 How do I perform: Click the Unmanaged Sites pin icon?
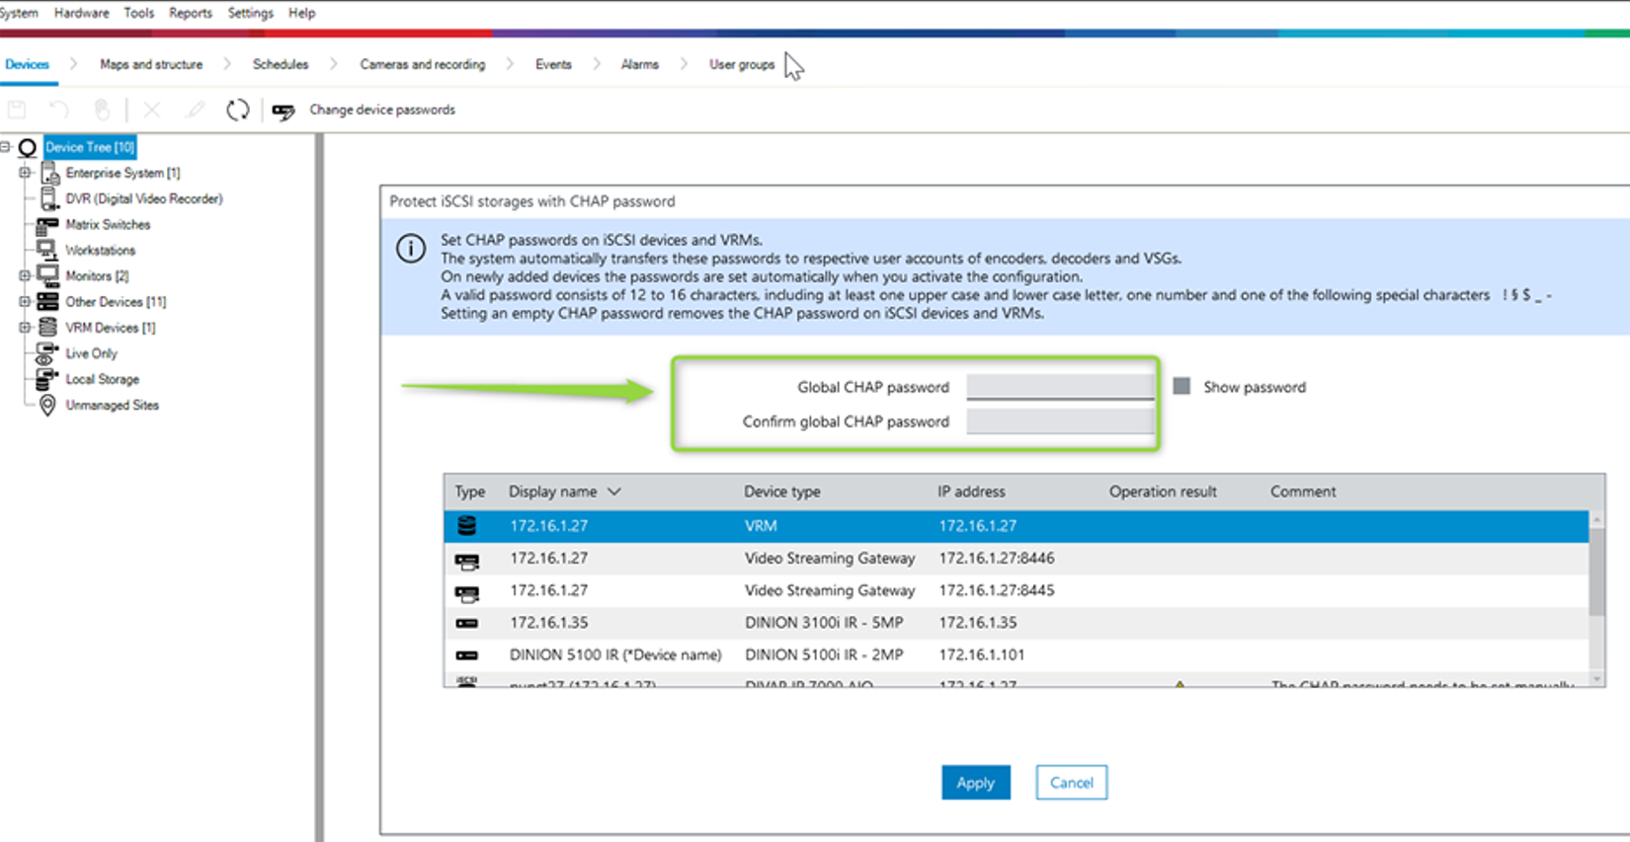coord(46,405)
